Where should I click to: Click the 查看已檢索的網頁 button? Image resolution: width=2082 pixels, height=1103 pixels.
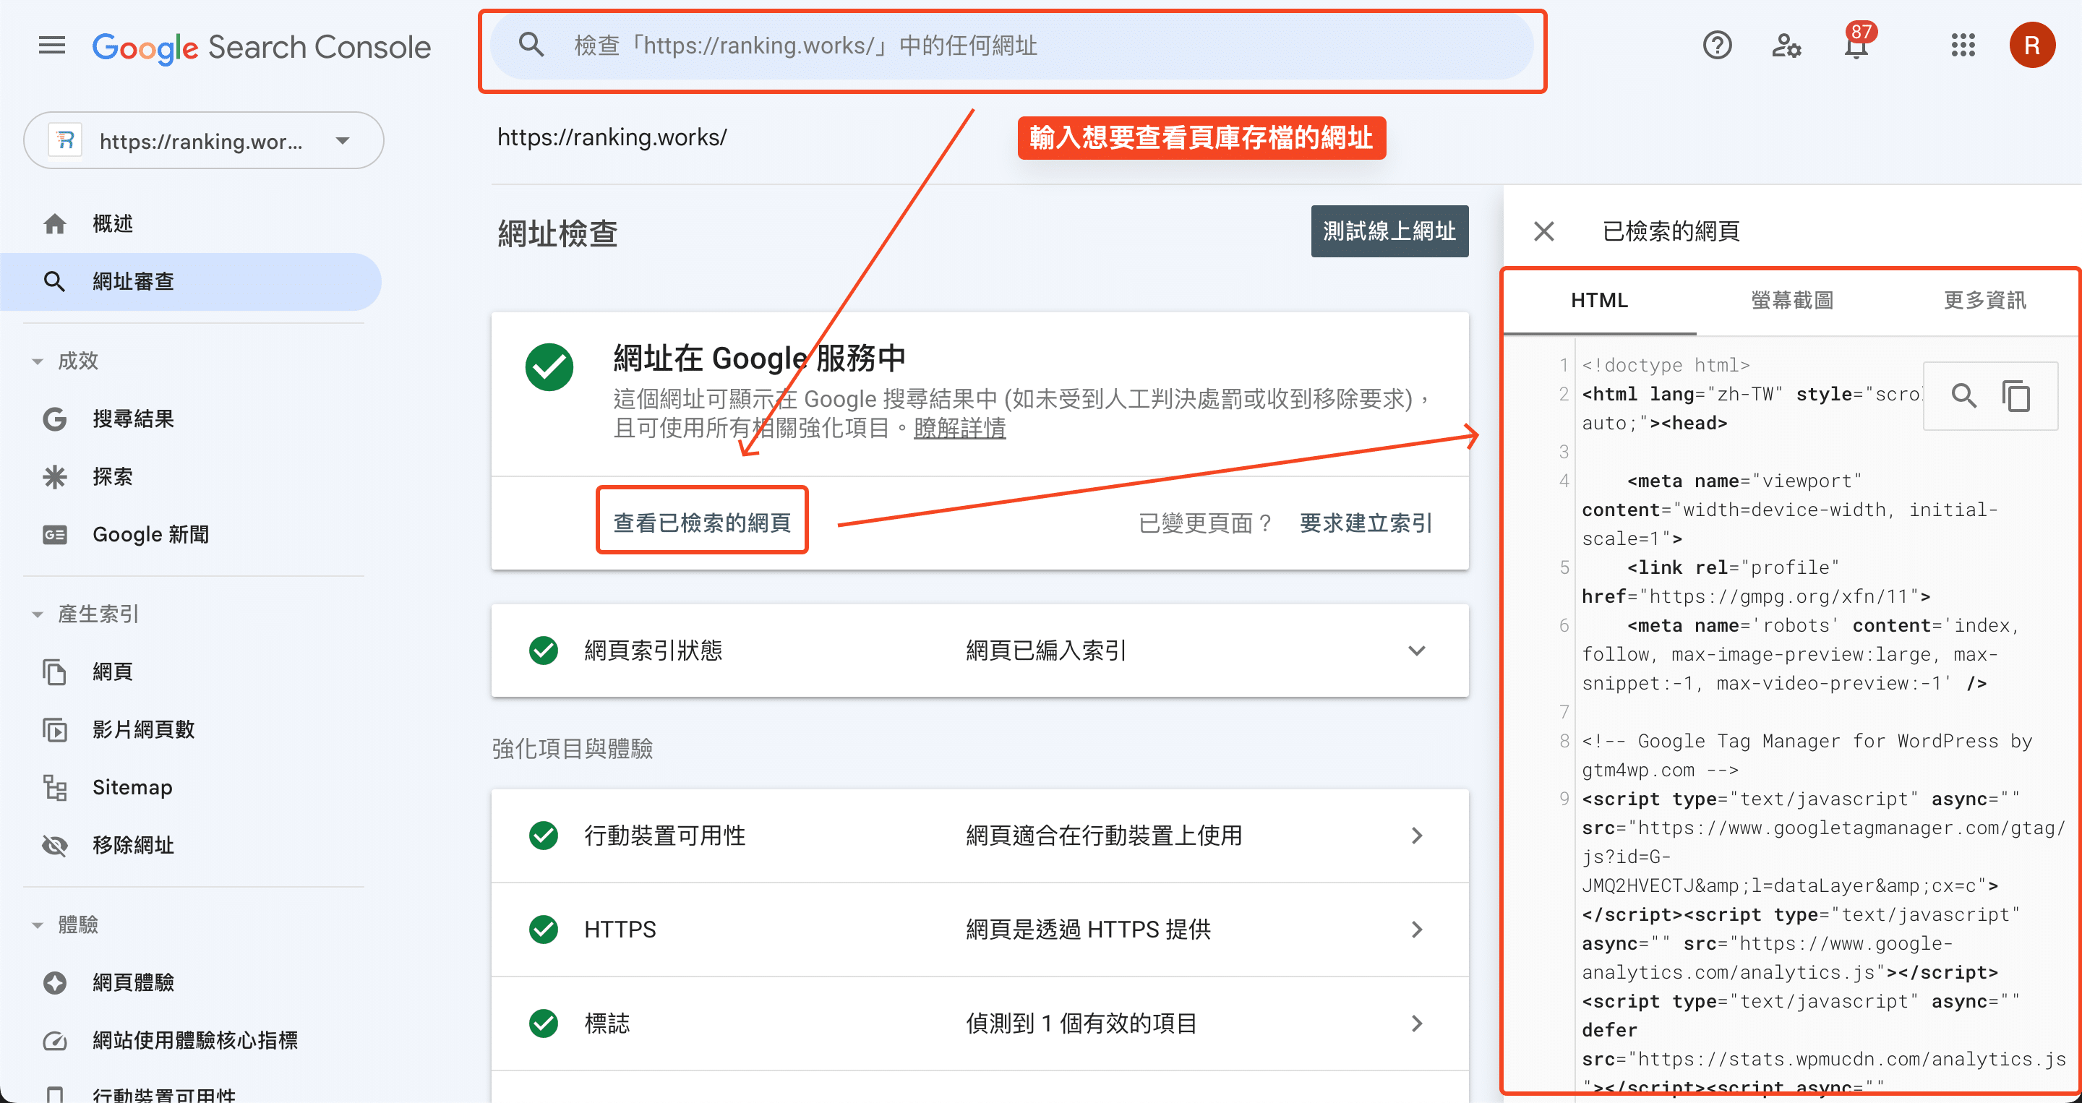click(x=701, y=522)
